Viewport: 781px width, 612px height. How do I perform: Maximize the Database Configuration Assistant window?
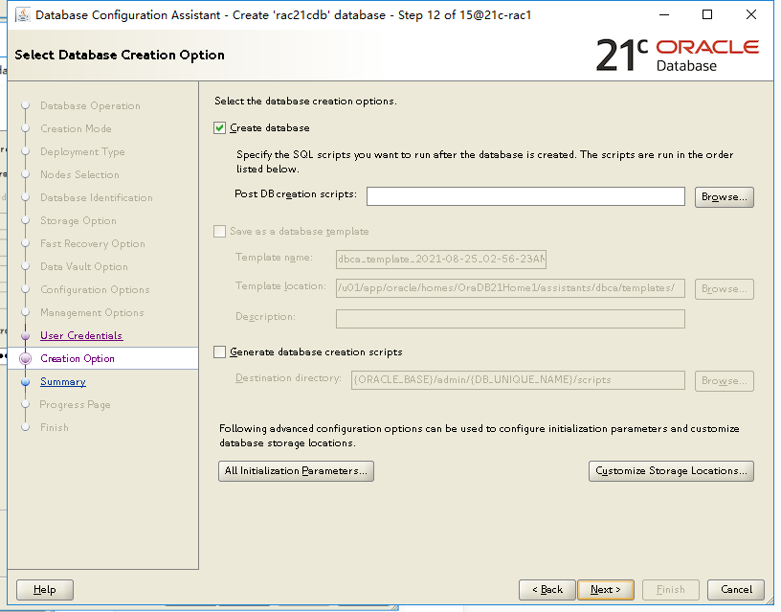click(x=707, y=15)
